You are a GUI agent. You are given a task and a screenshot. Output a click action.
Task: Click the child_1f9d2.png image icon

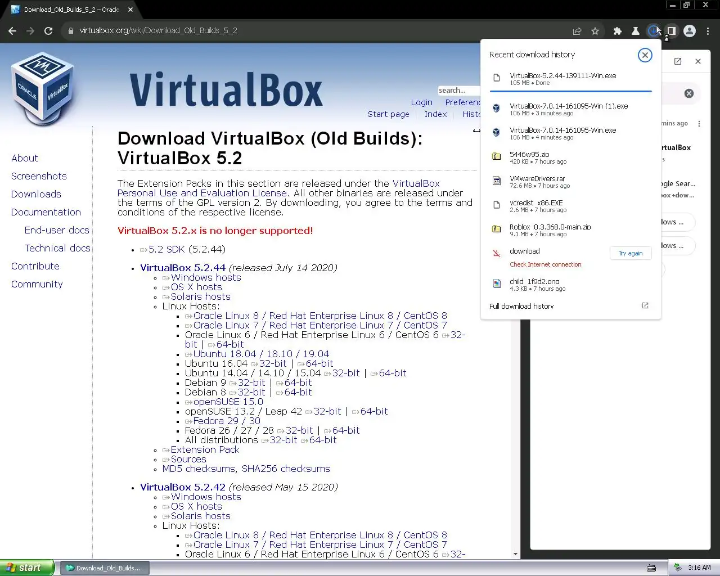pyautogui.click(x=497, y=284)
